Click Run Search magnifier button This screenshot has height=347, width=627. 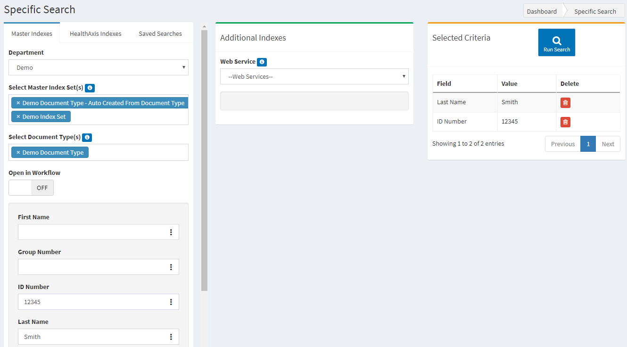(x=556, y=42)
